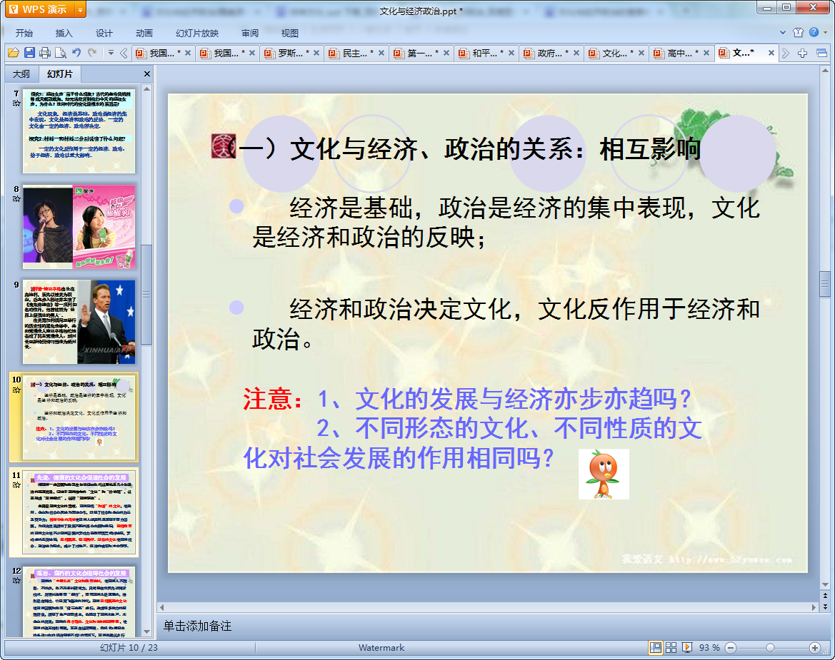The width and height of the screenshot is (835, 660).
Task: Select the orange cartoon character image on slide
Action: pos(604,474)
